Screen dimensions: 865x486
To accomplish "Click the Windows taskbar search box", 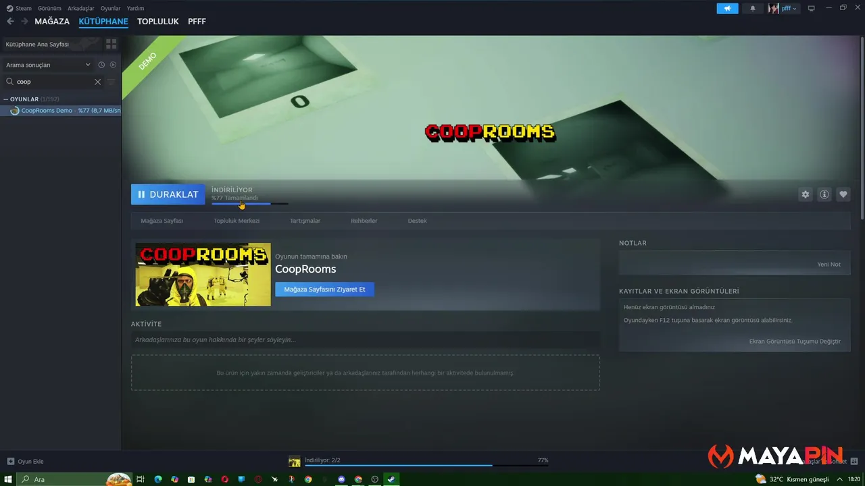I will click(x=74, y=479).
